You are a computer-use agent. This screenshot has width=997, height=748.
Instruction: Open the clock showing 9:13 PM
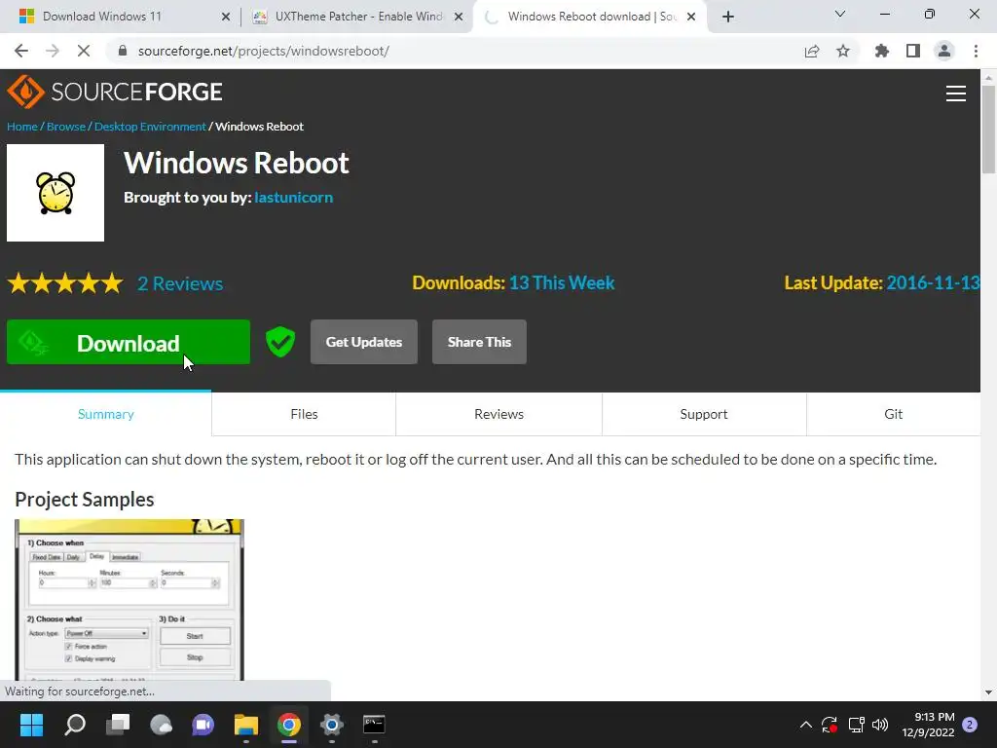point(928,725)
